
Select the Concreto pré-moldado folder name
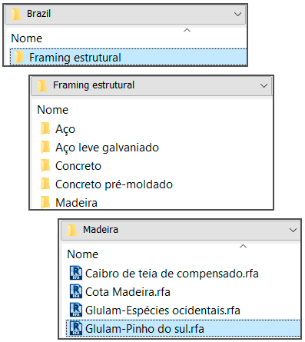[114, 184]
